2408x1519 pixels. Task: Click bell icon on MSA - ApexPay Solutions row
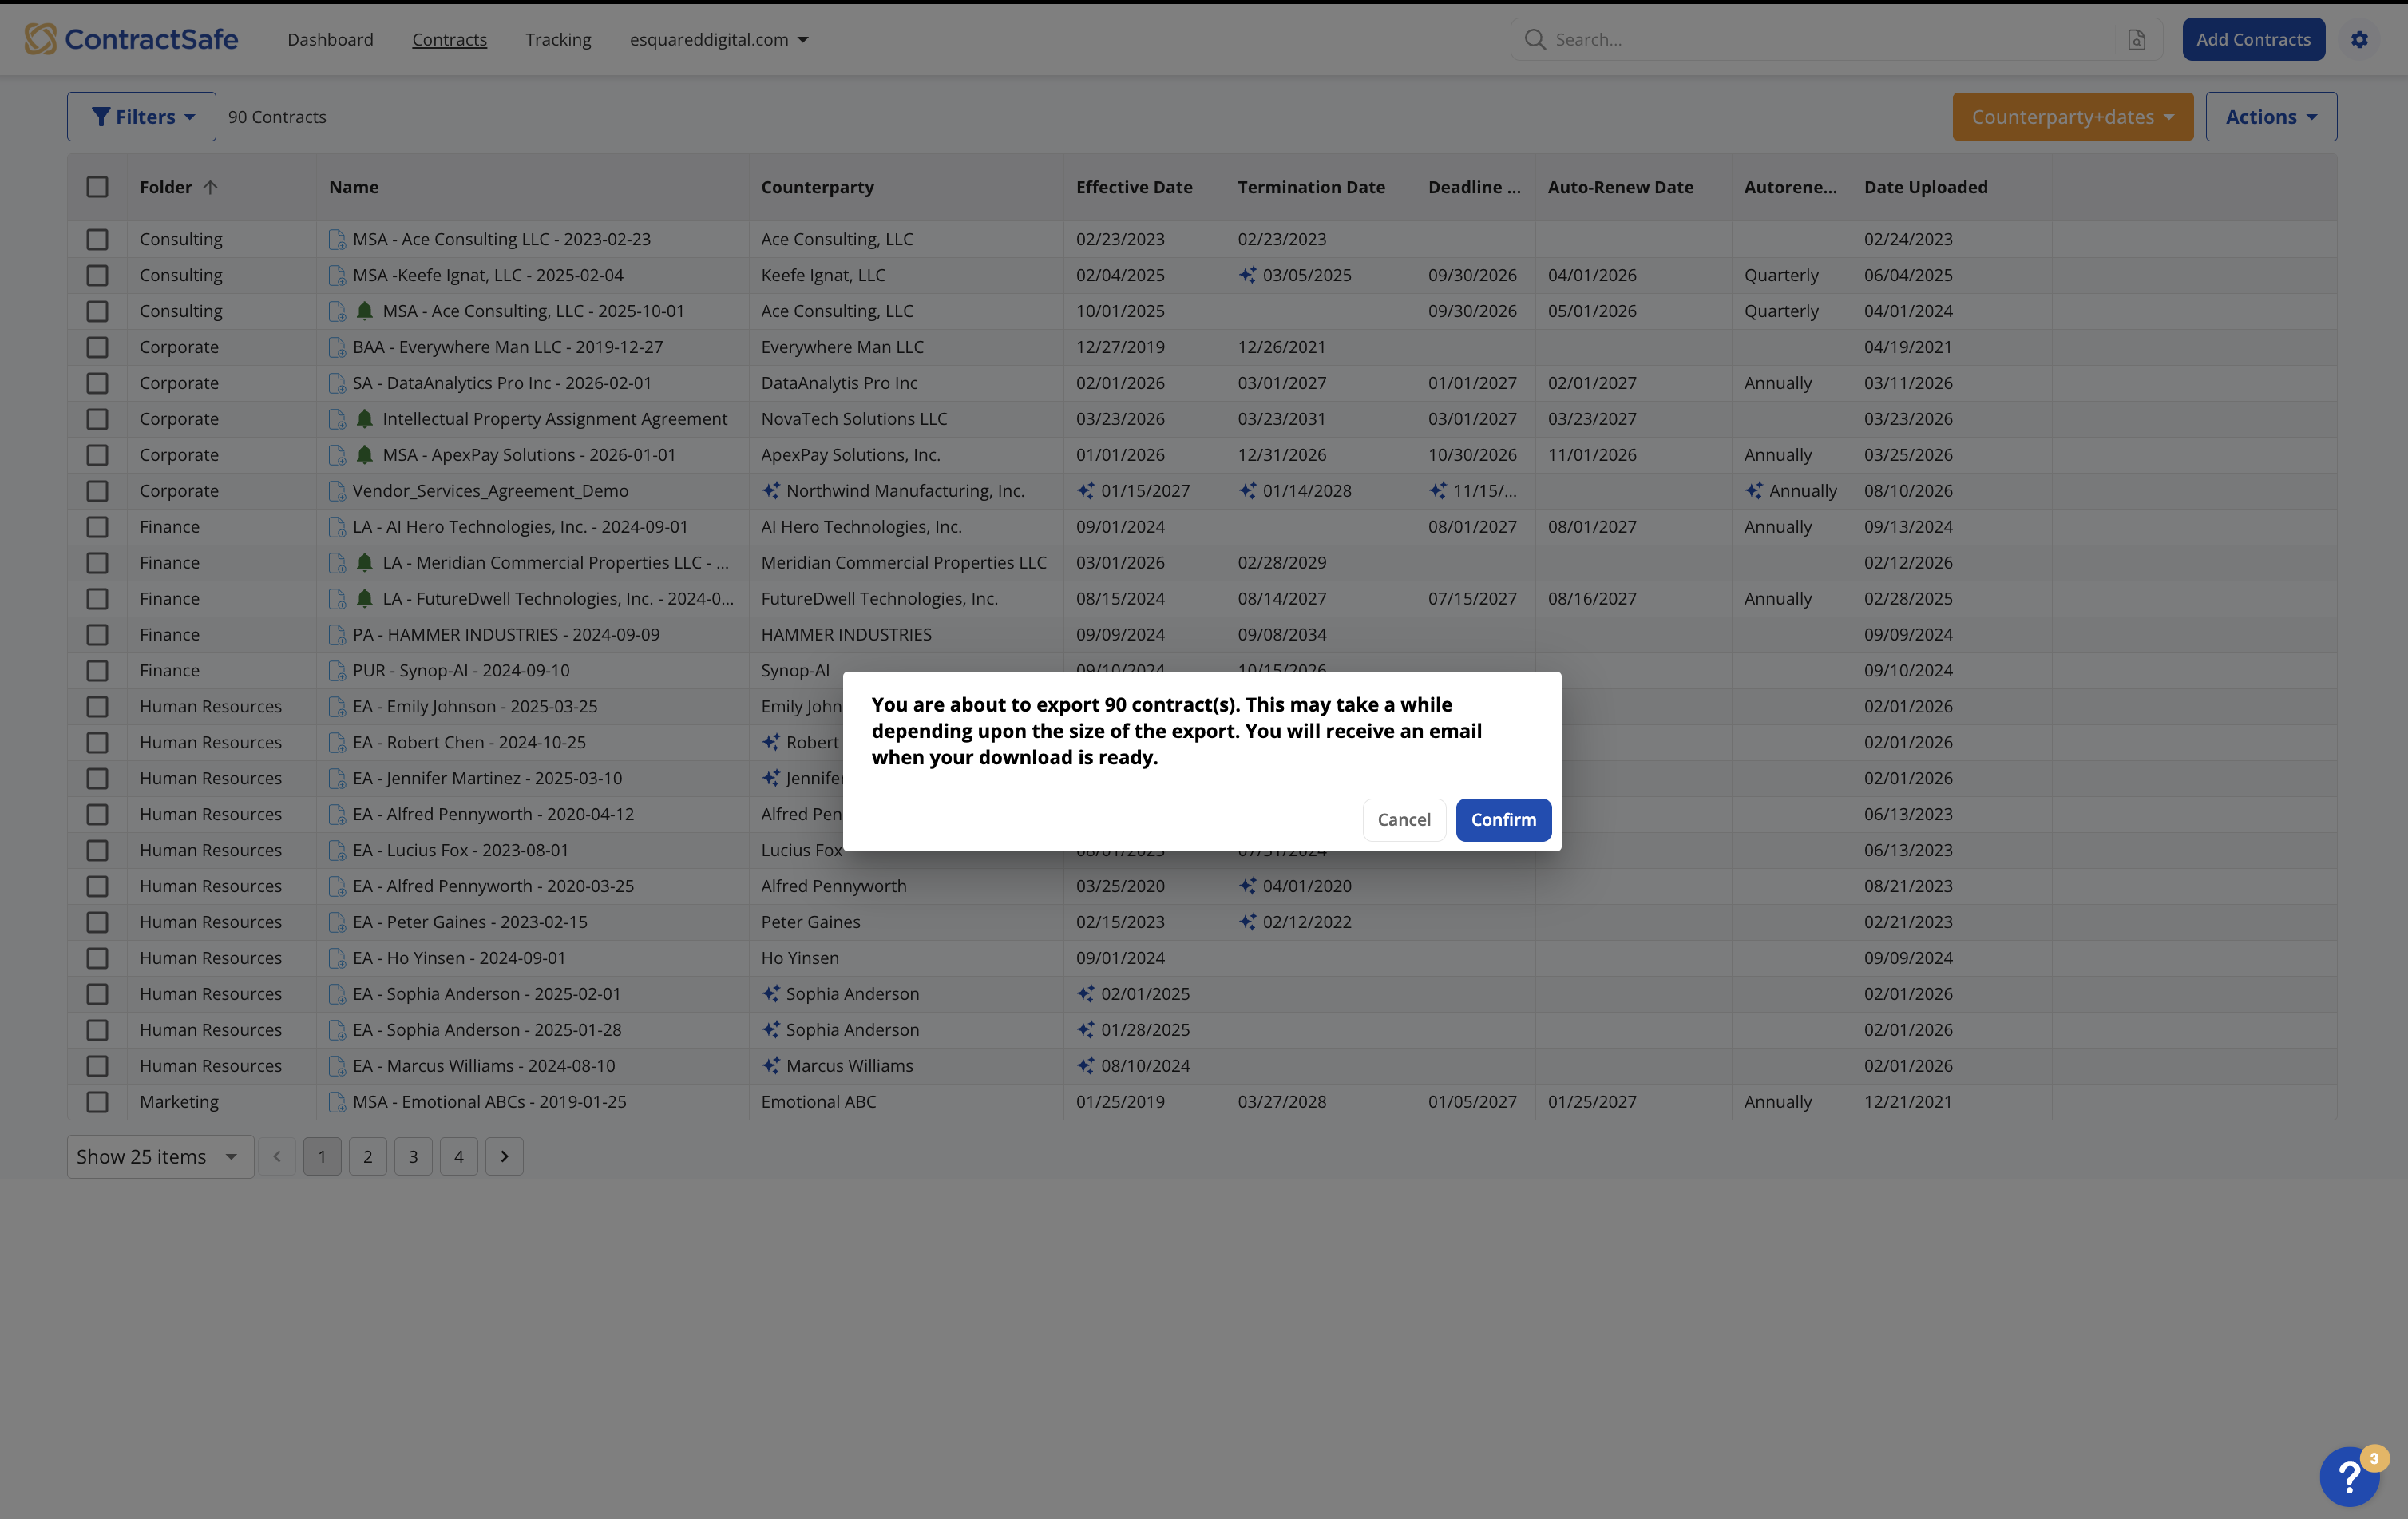tap(365, 455)
